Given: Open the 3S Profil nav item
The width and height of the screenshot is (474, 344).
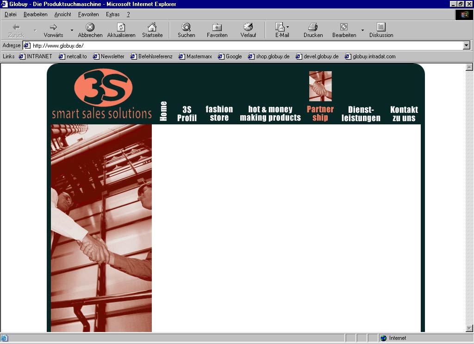Looking at the screenshot, I should [187, 114].
